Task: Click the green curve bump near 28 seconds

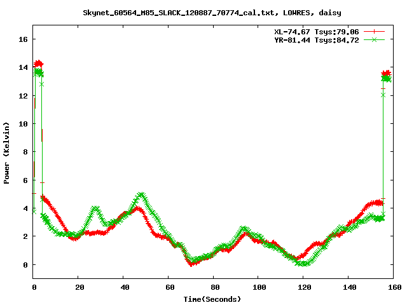Action: pyautogui.click(x=95, y=208)
